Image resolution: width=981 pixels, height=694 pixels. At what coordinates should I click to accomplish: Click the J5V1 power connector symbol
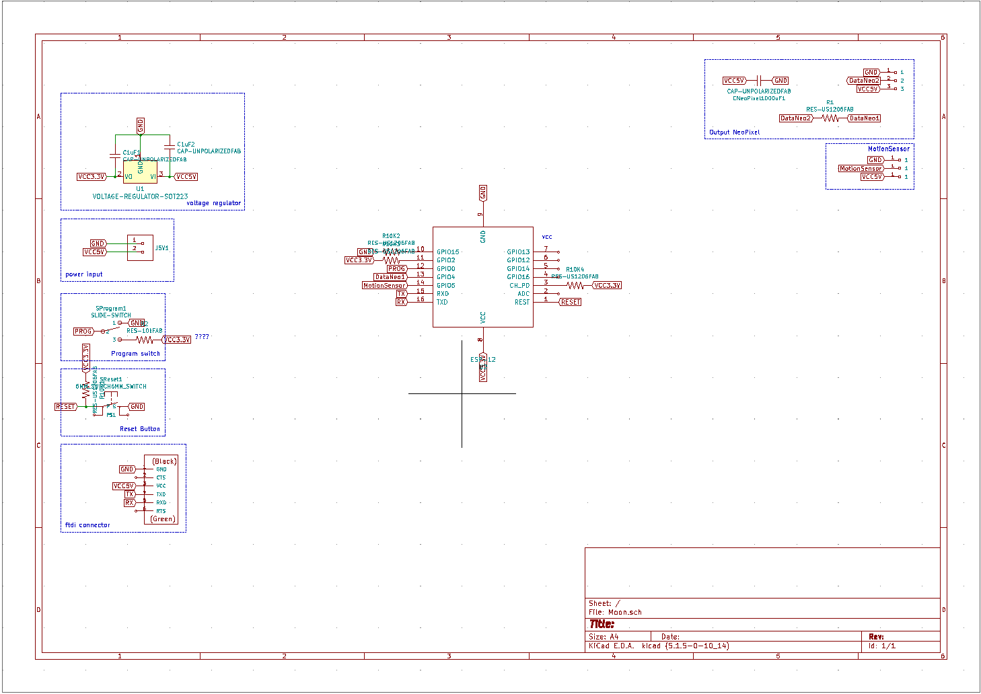(140, 247)
